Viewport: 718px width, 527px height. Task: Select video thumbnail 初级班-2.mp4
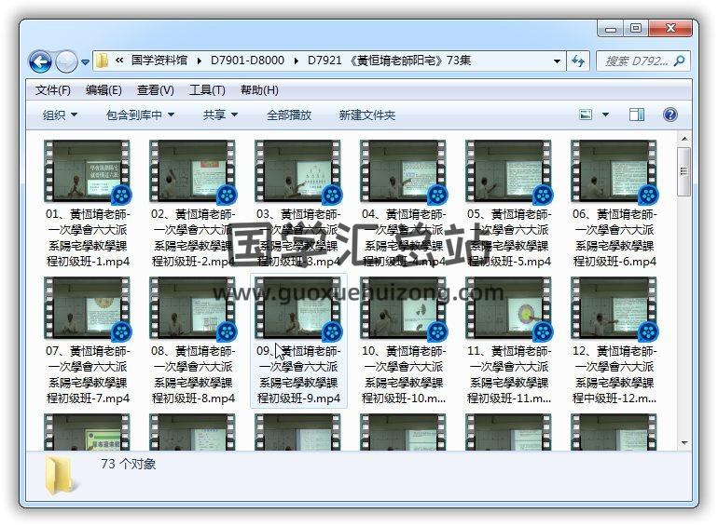(x=192, y=171)
